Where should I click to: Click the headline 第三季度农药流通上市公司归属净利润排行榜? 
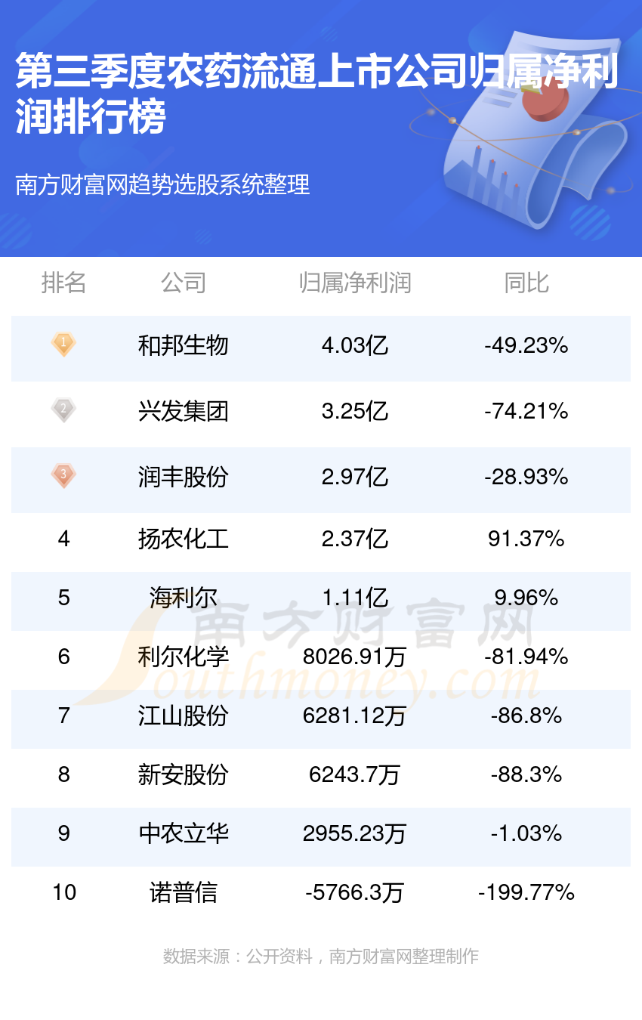(x=317, y=94)
